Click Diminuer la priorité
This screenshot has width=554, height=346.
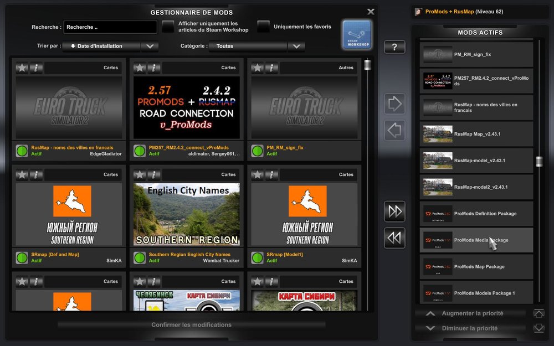[470, 328]
